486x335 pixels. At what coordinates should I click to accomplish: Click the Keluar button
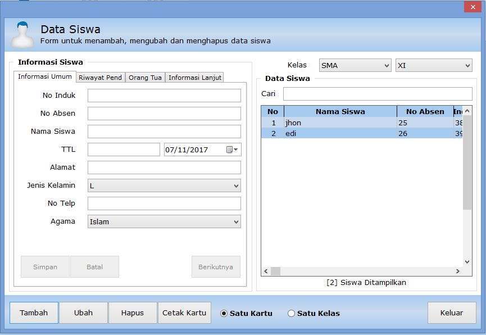(451, 313)
